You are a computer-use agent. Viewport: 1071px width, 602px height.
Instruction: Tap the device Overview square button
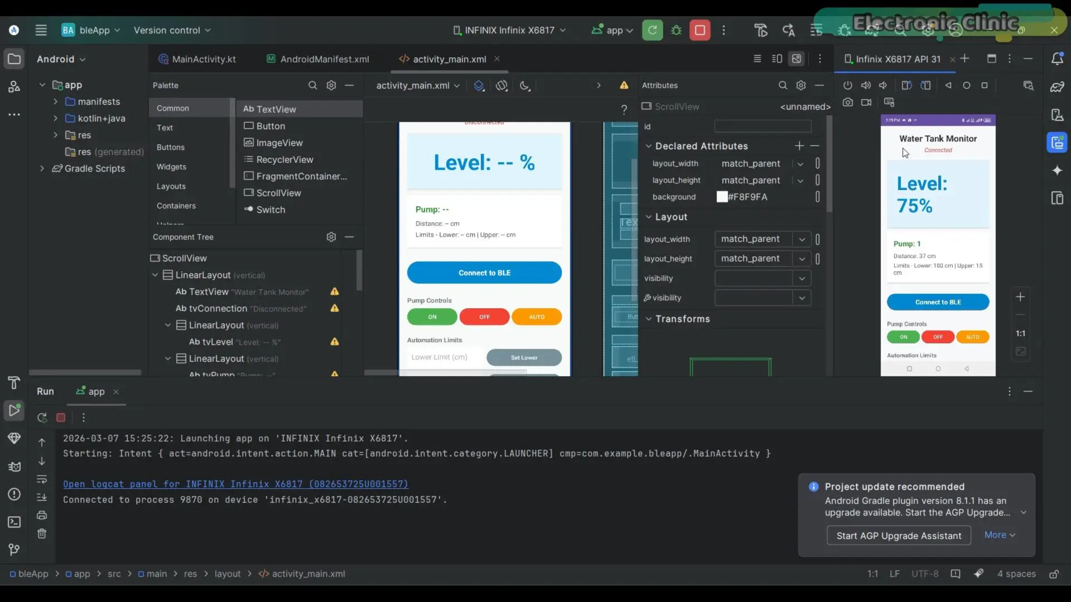(985, 85)
